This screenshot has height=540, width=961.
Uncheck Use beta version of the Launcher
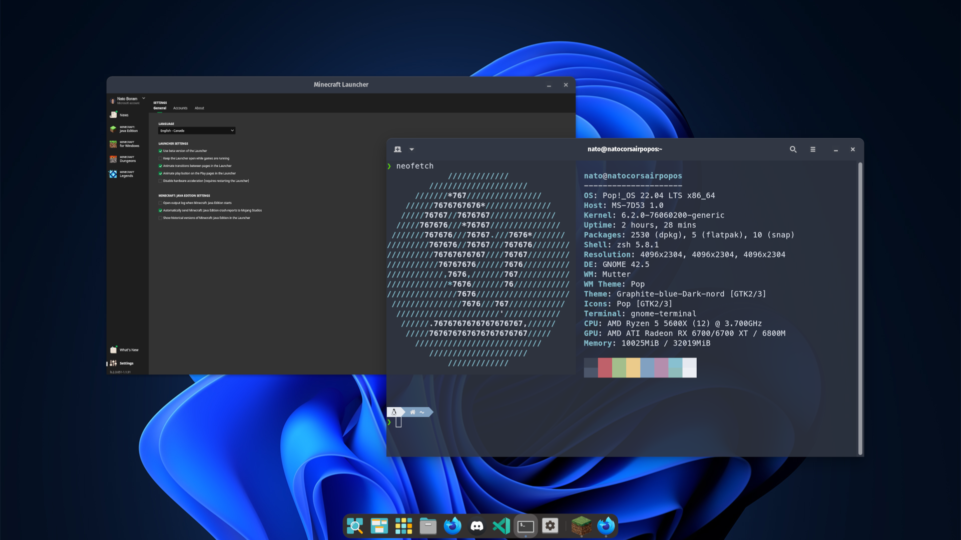pyautogui.click(x=161, y=151)
